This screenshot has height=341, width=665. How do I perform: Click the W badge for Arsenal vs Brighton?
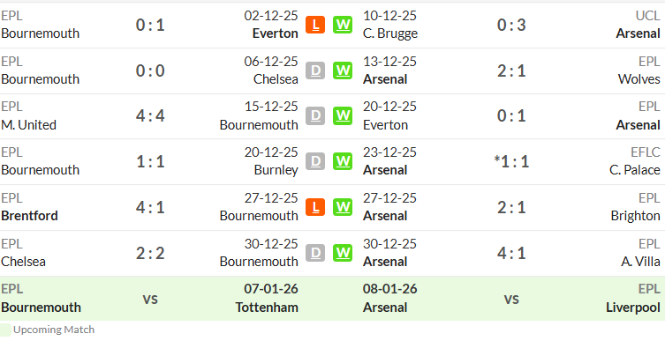click(343, 207)
